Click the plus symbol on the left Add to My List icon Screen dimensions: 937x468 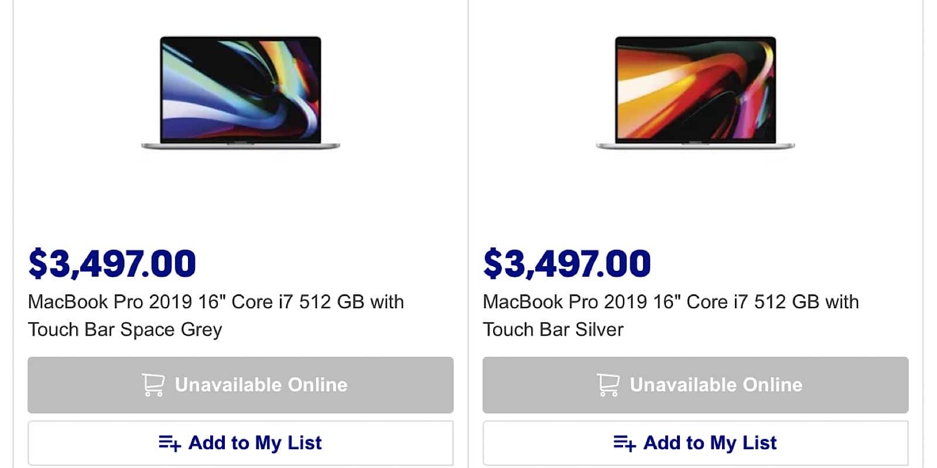177,448
